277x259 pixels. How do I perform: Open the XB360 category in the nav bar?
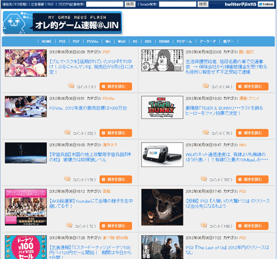(164, 41)
